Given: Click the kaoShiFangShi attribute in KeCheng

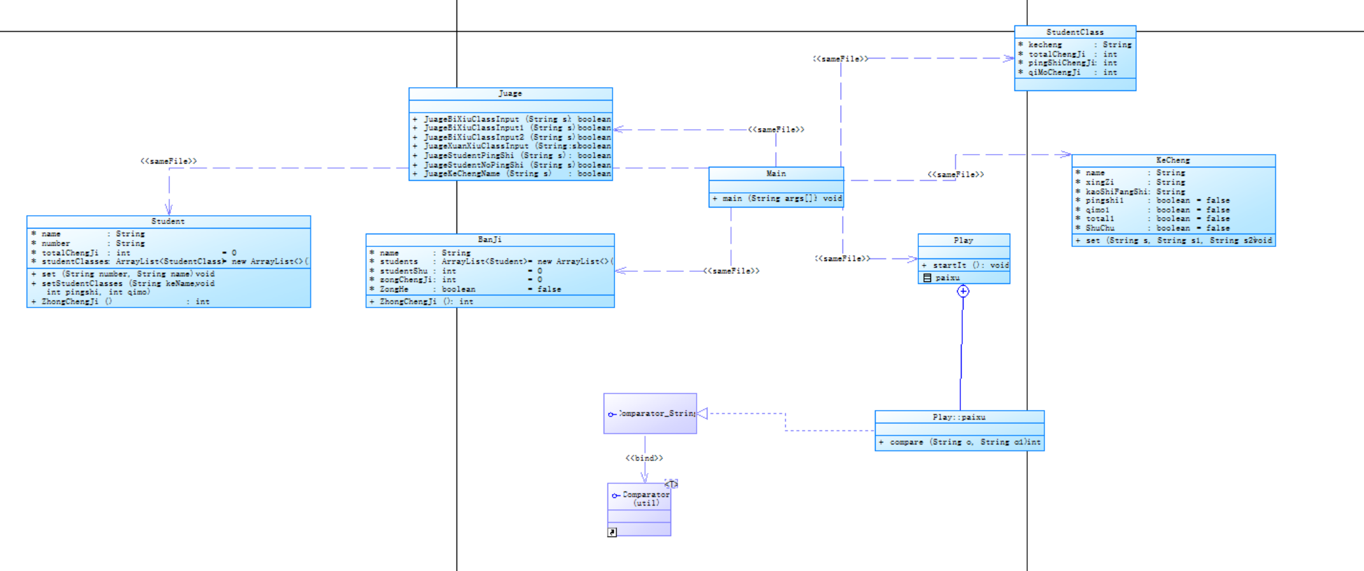Looking at the screenshot, I should click(x=1130, y=192).
